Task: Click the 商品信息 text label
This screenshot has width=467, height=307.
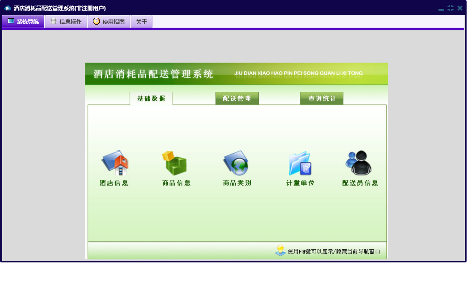Action: click(176, 183)
